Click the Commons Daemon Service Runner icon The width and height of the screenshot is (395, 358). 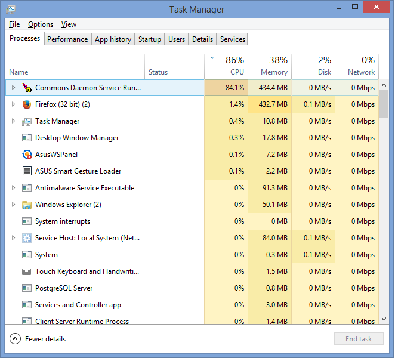click(27, 88)
